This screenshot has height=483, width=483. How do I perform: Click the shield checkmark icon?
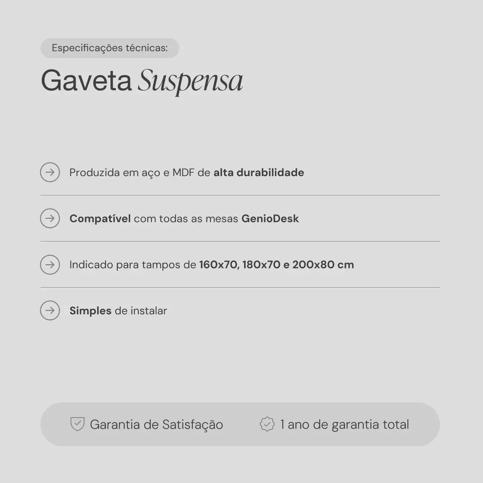point(77,424)
